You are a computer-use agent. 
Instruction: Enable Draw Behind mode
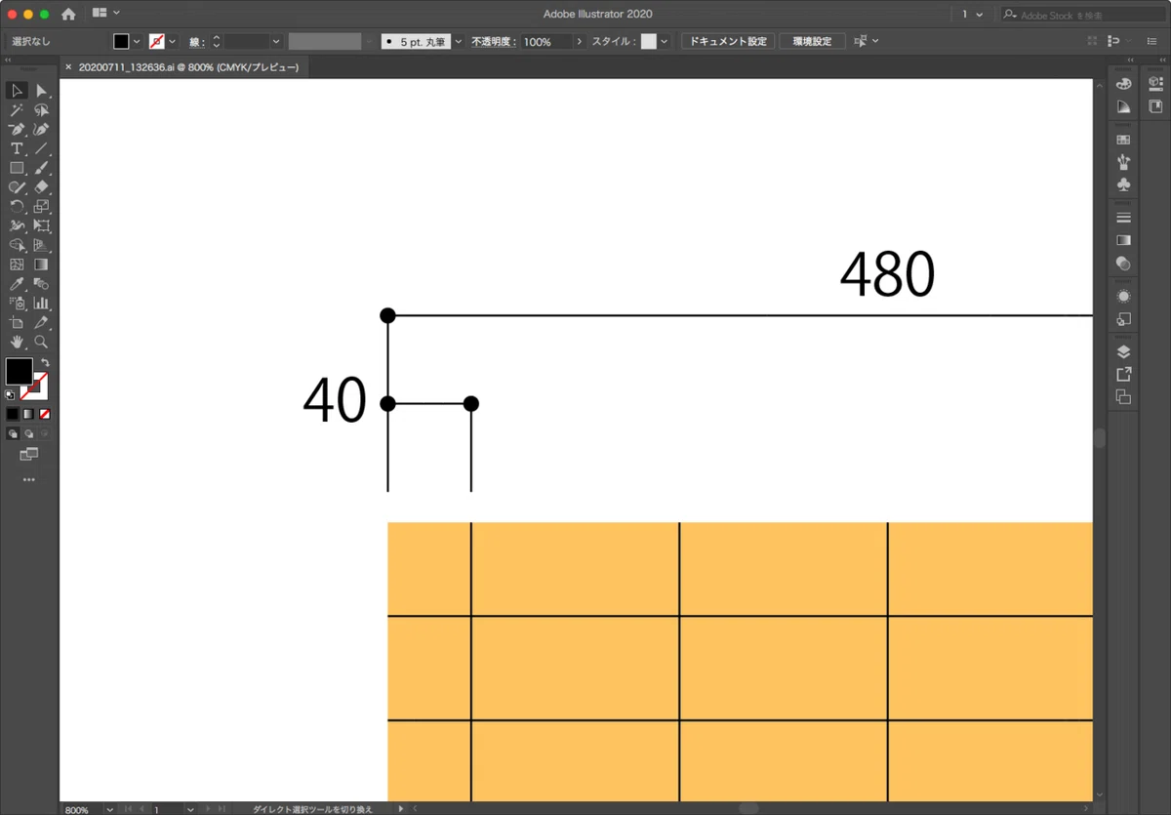tap(28, 433)
